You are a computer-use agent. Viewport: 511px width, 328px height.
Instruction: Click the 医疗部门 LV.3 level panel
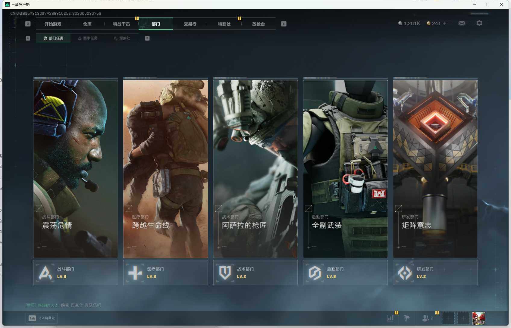165,273
